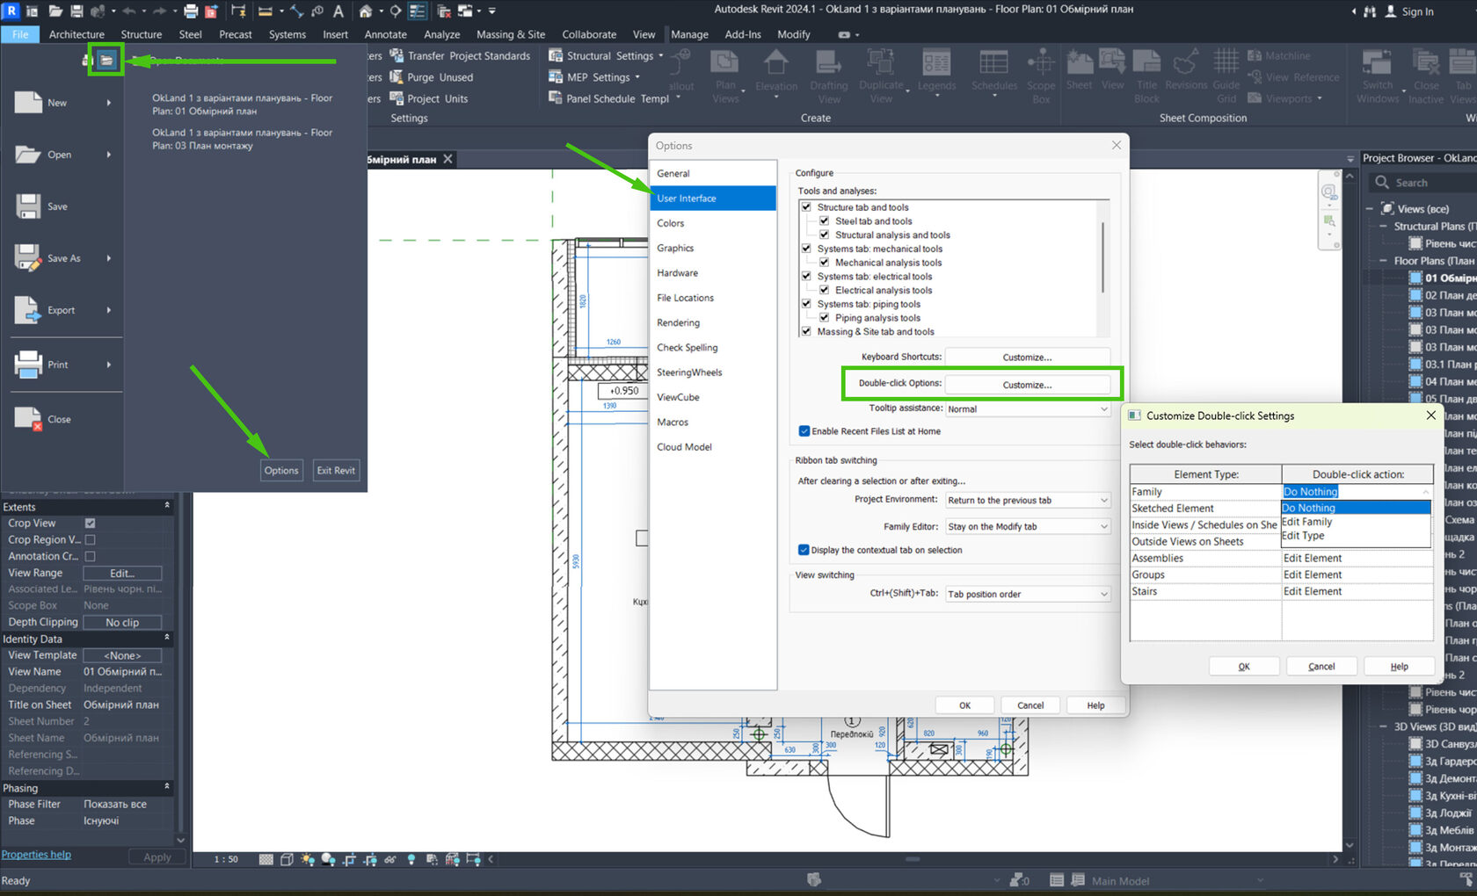Click the Revit application logo icon
The width and height of the screenshot is (1477, 896).
[11, 11]
